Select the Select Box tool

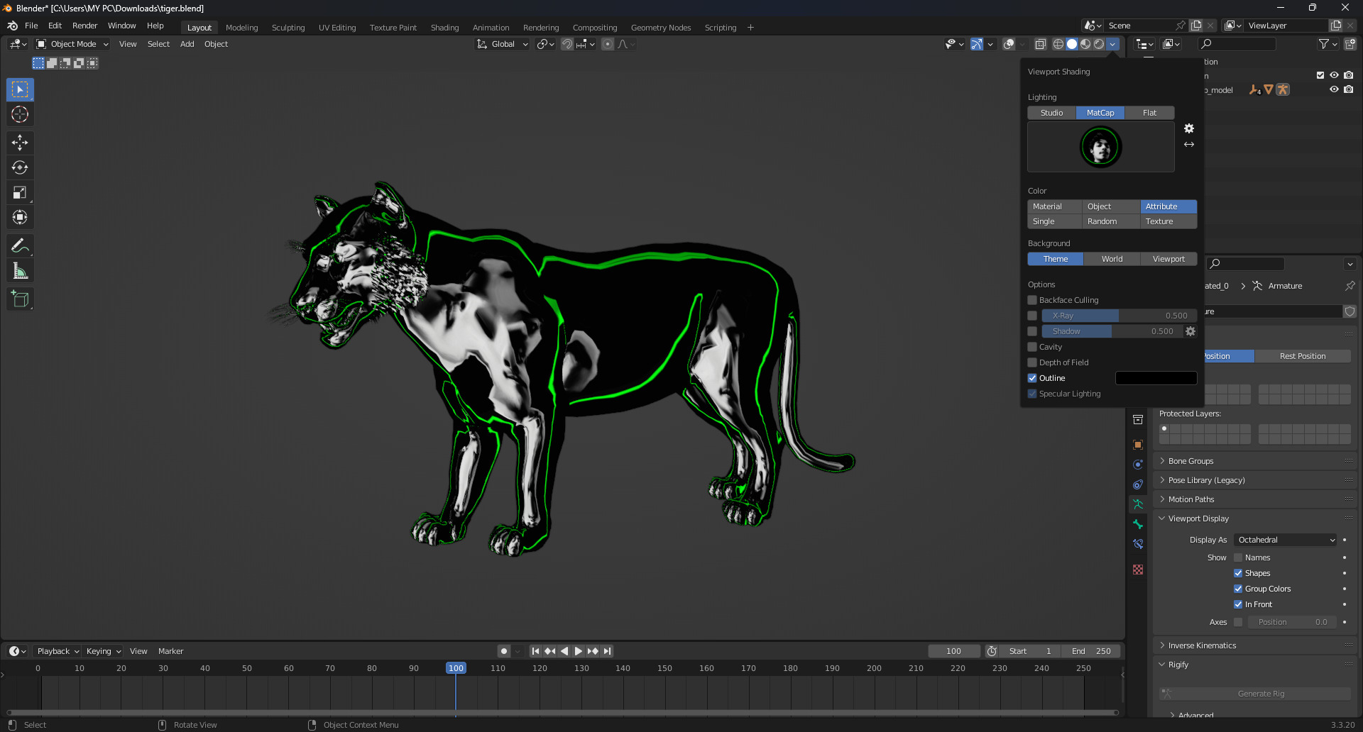click(x=20, y=89)
